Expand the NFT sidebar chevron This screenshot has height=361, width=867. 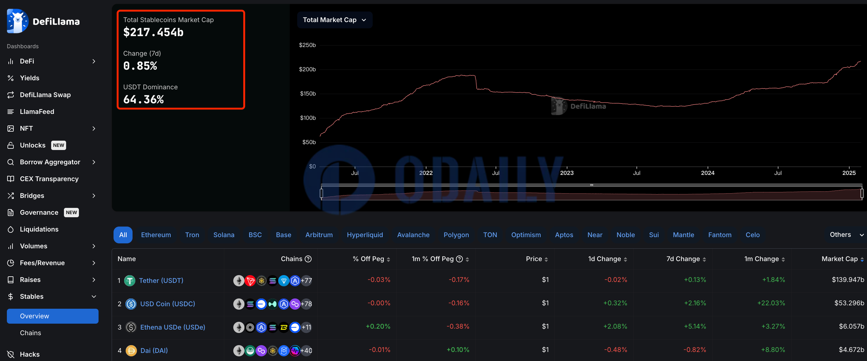point(94,128)
